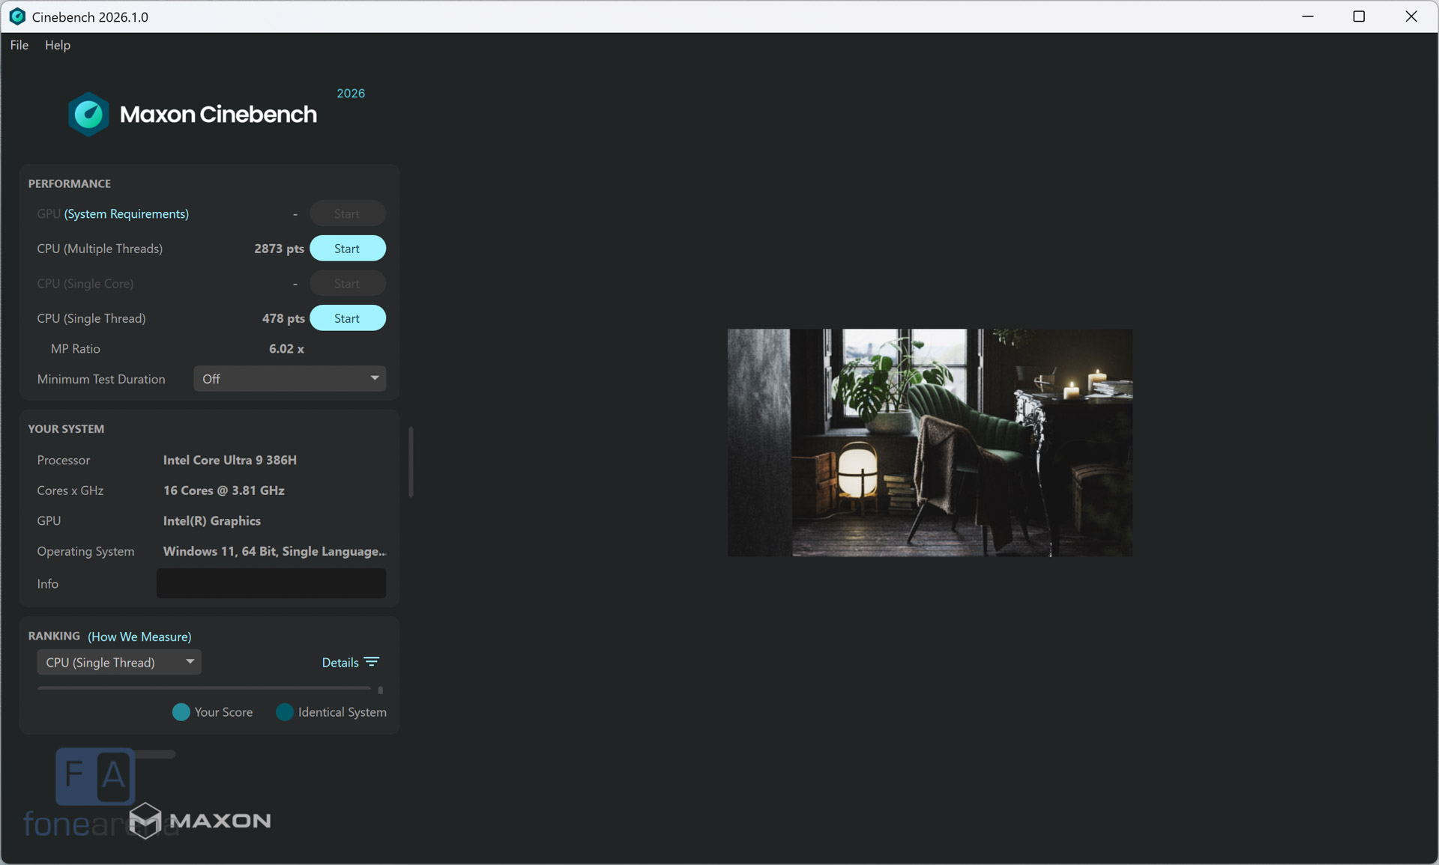
Task: Click the disabled CPU Single Core Start button
Action: coord(348,284)
